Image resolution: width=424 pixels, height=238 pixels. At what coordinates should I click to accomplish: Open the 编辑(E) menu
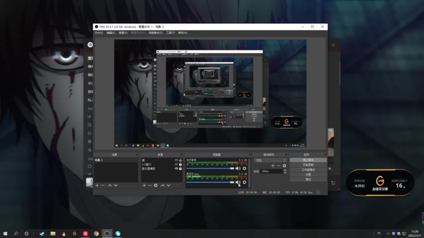coord(111,33)
